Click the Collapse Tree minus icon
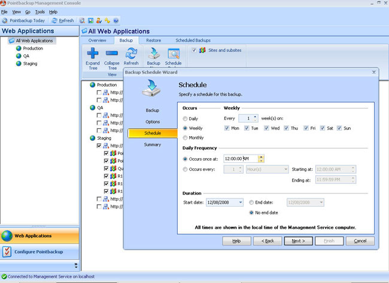389x283 pixels. (112, 53)
